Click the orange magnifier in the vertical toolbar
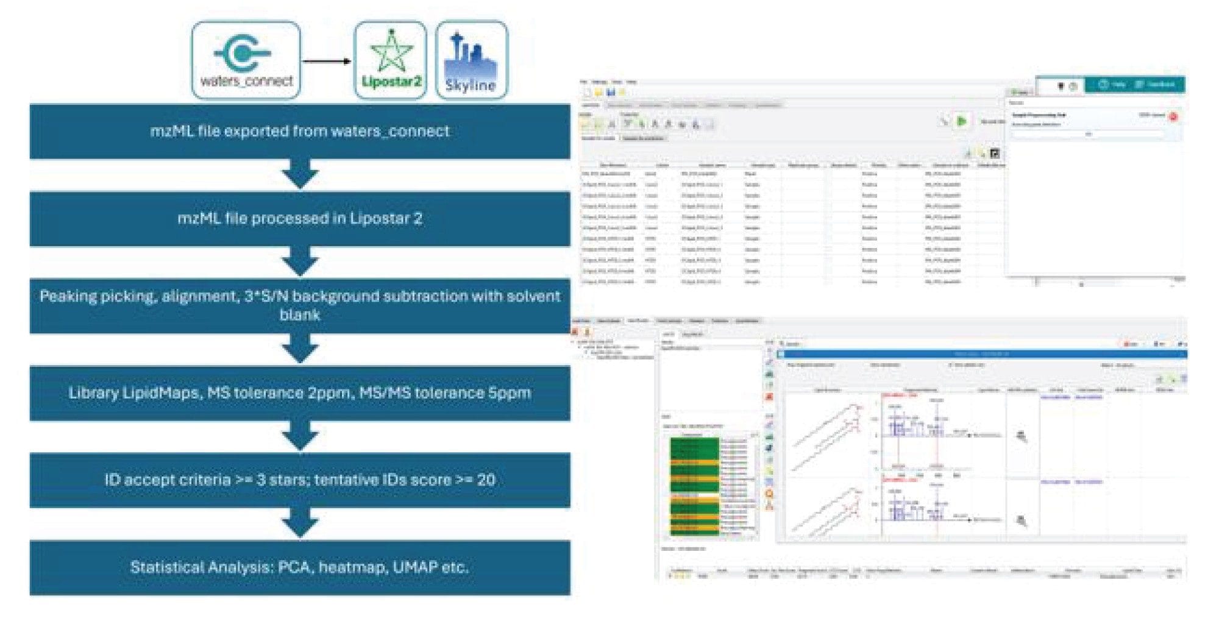 (x=769, y=494)
